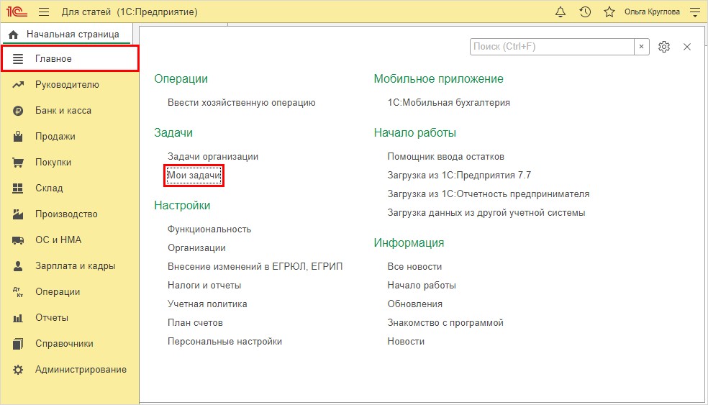Open Обновления link
The height and width of the screenshot is (405, 708).
[415, 304]
